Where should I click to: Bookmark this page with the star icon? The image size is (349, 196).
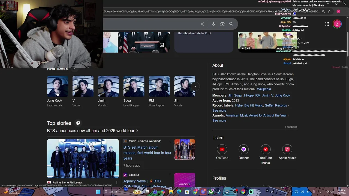point(329,11)
